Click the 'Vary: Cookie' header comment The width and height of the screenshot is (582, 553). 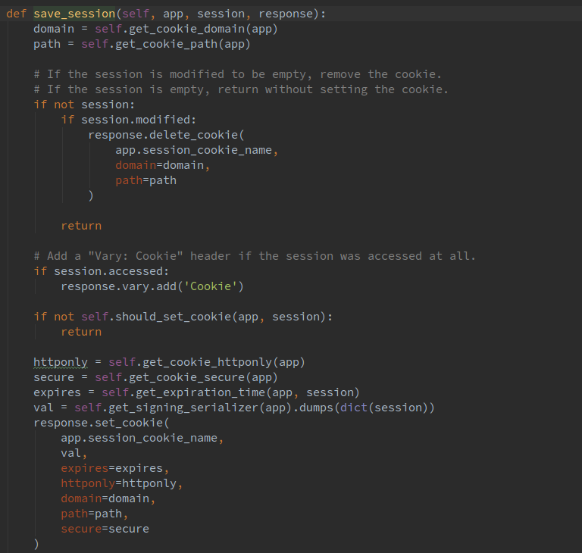255,256
